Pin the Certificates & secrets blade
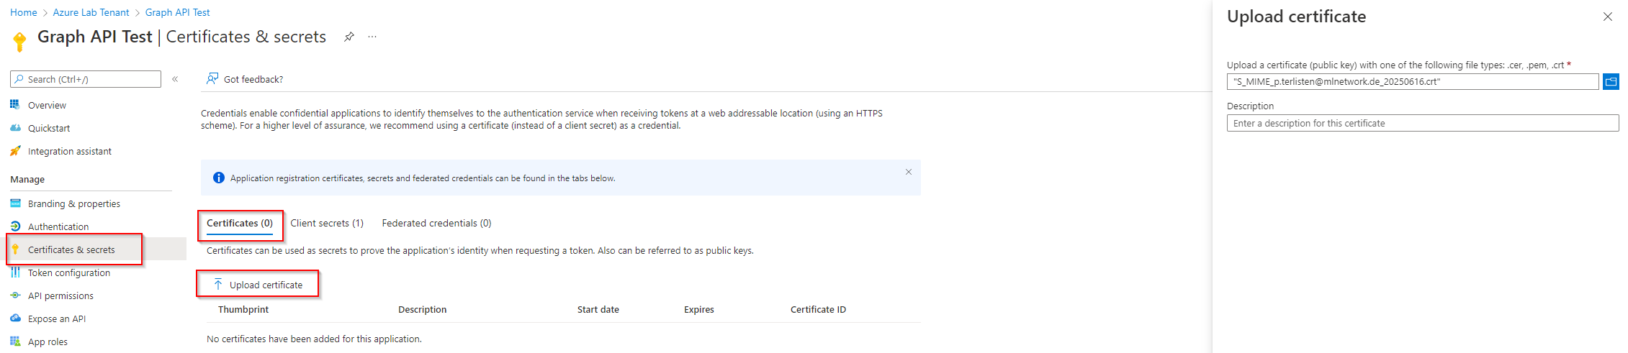The image size is (1628, 353). (348, 37)
